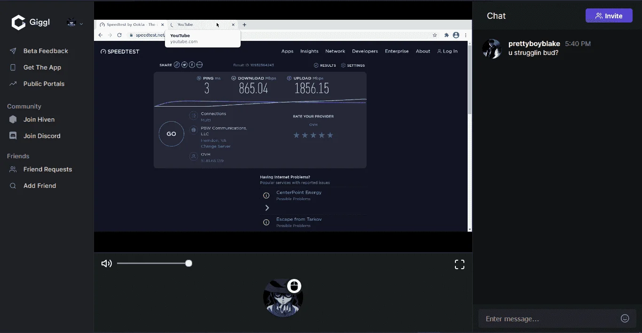Viewport: 642px width, 333px height.
Task: Open Beta Feedback in the sidebar
Action: (46, 51)
